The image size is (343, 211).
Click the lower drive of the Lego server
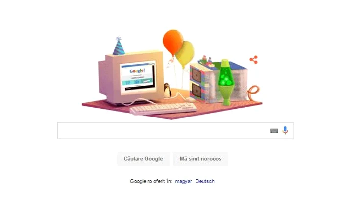point(196,91)
